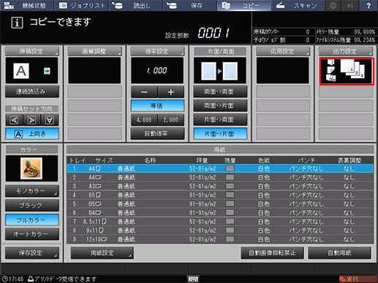Image resolution: width=378 pixels, height=283 pixels.
Task: Toggle 自動画像回転禁止
Action: [272, 253]
